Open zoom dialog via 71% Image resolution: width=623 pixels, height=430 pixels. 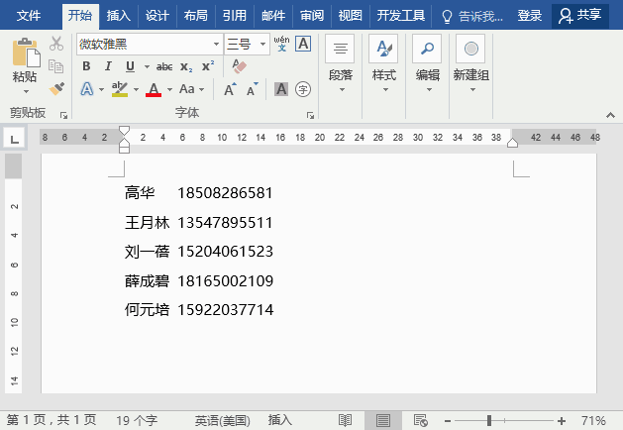(x=593, y=420)
